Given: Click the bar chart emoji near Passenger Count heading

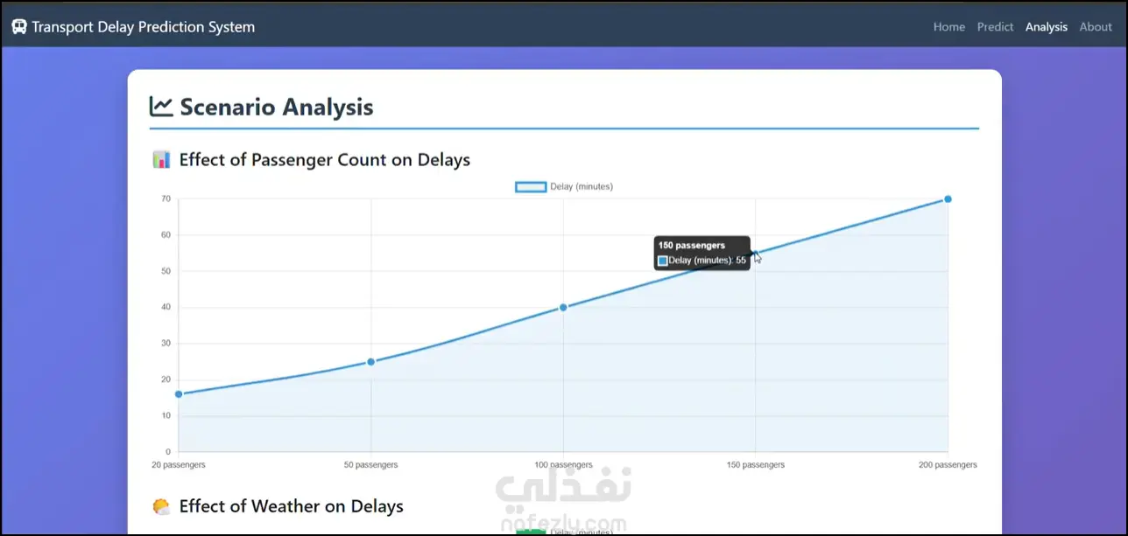Looking at the screenshot, I should (161, 159).
